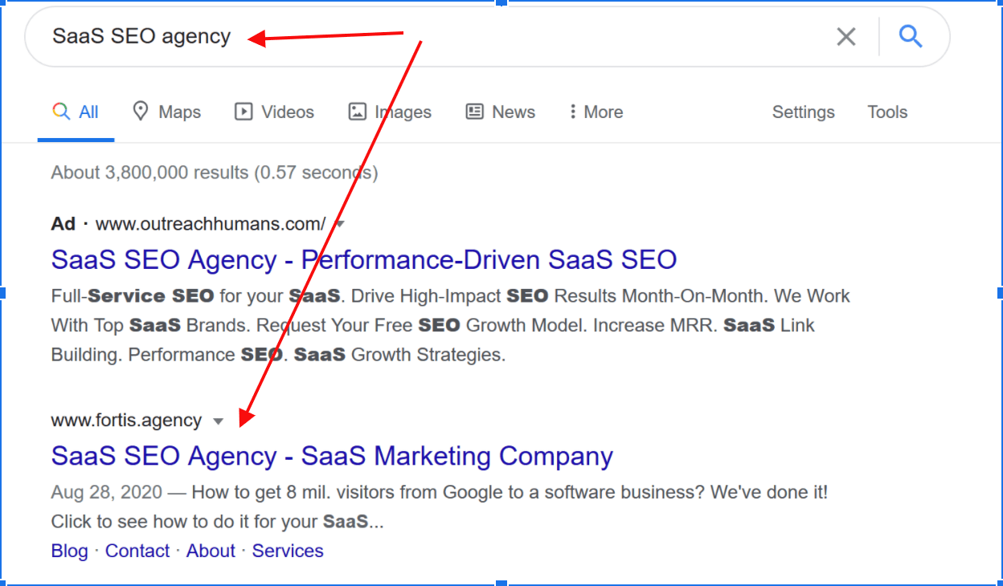Open the About sitelink
1003x586 pixels.
(211, 551)
